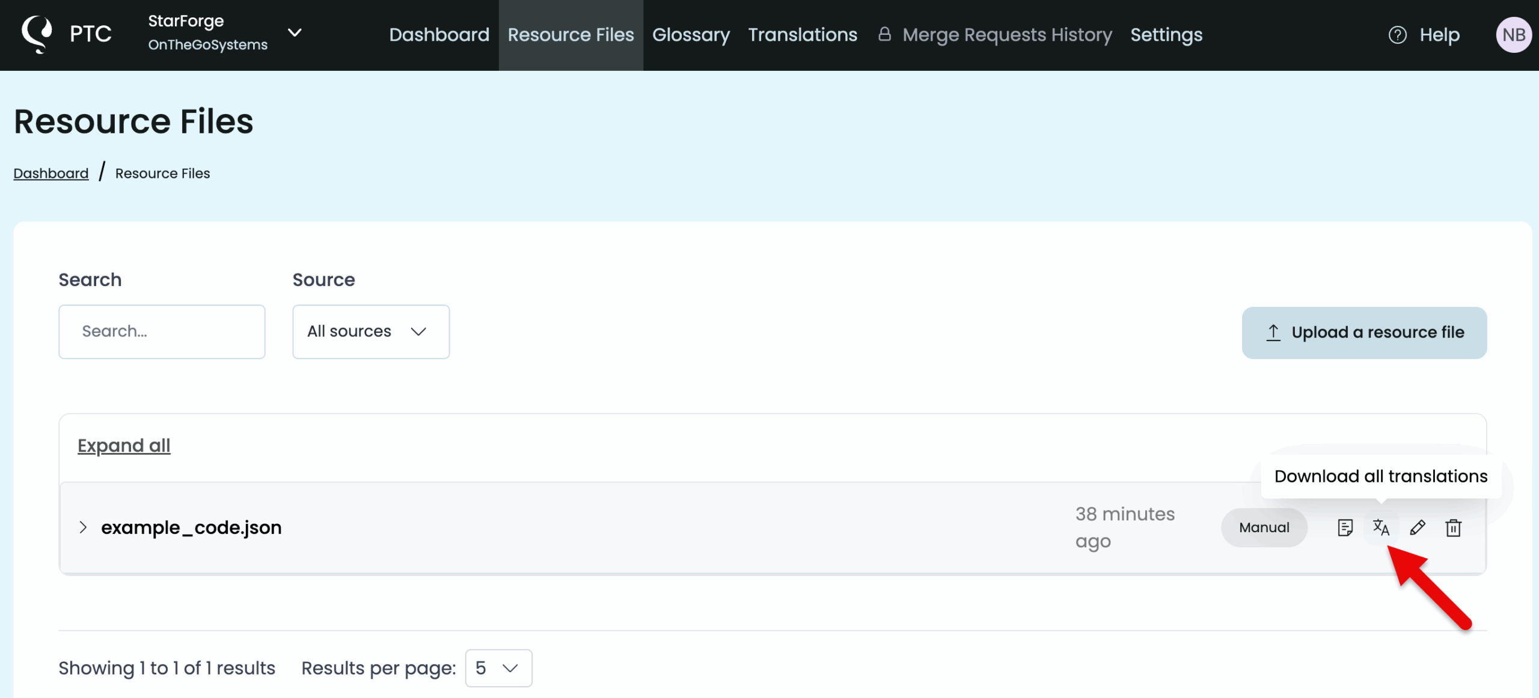Go to the Glossary tab
Viewport: 1539px width, 698px height.
click(690, 35)
